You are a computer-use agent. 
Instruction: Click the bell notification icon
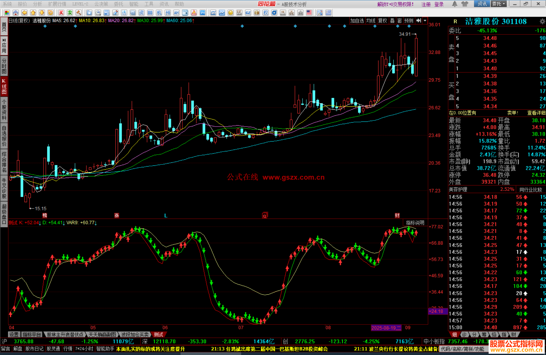click(x=454, y=4)
